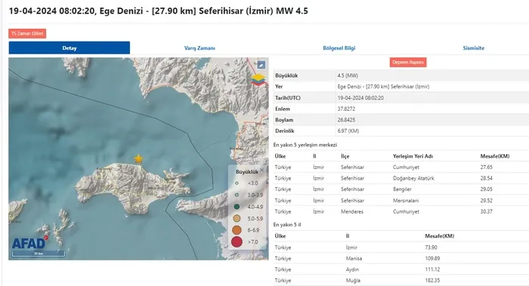Click the map fullscreen expand icon
This screenshot has height=286, width=529.
[261, 65]
